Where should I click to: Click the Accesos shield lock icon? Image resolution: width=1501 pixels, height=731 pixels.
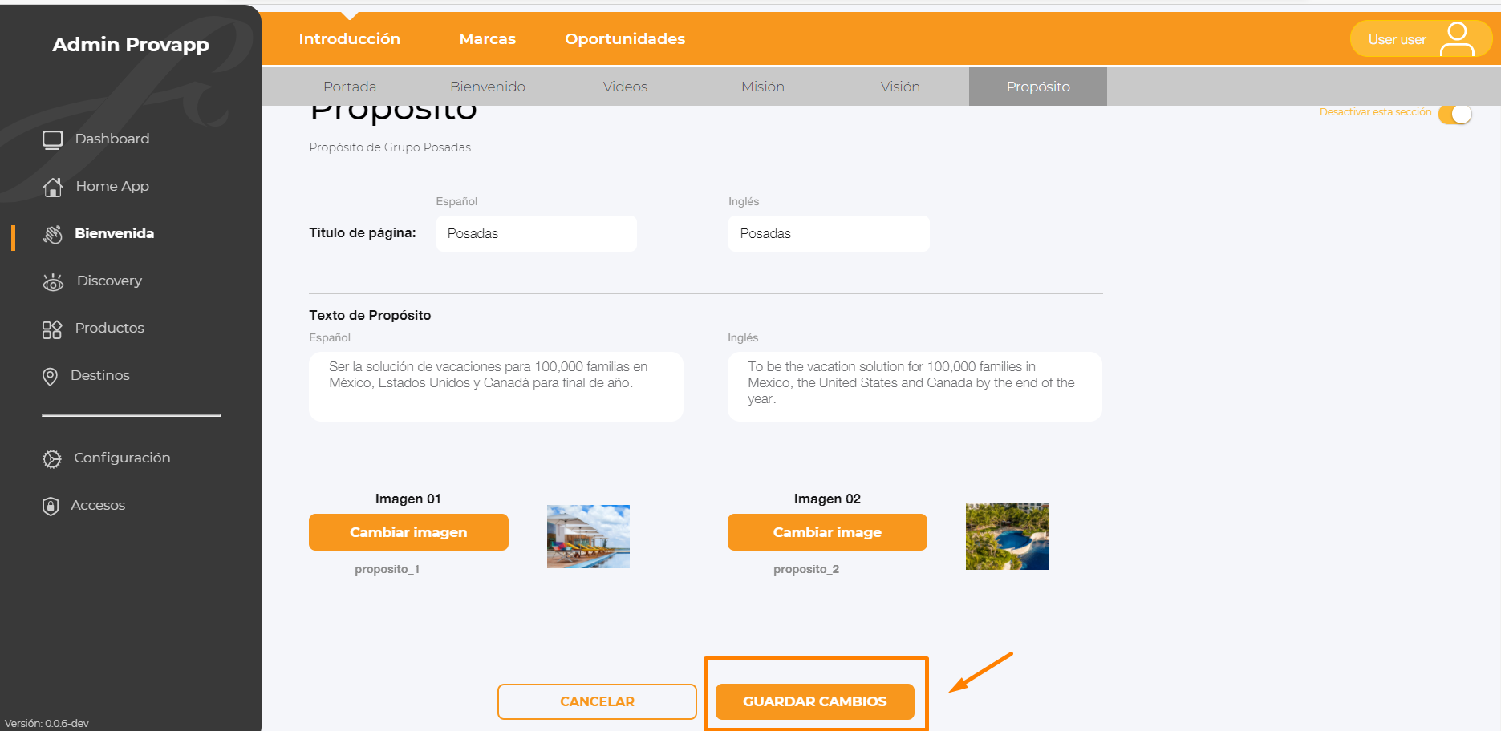(51, 506)
